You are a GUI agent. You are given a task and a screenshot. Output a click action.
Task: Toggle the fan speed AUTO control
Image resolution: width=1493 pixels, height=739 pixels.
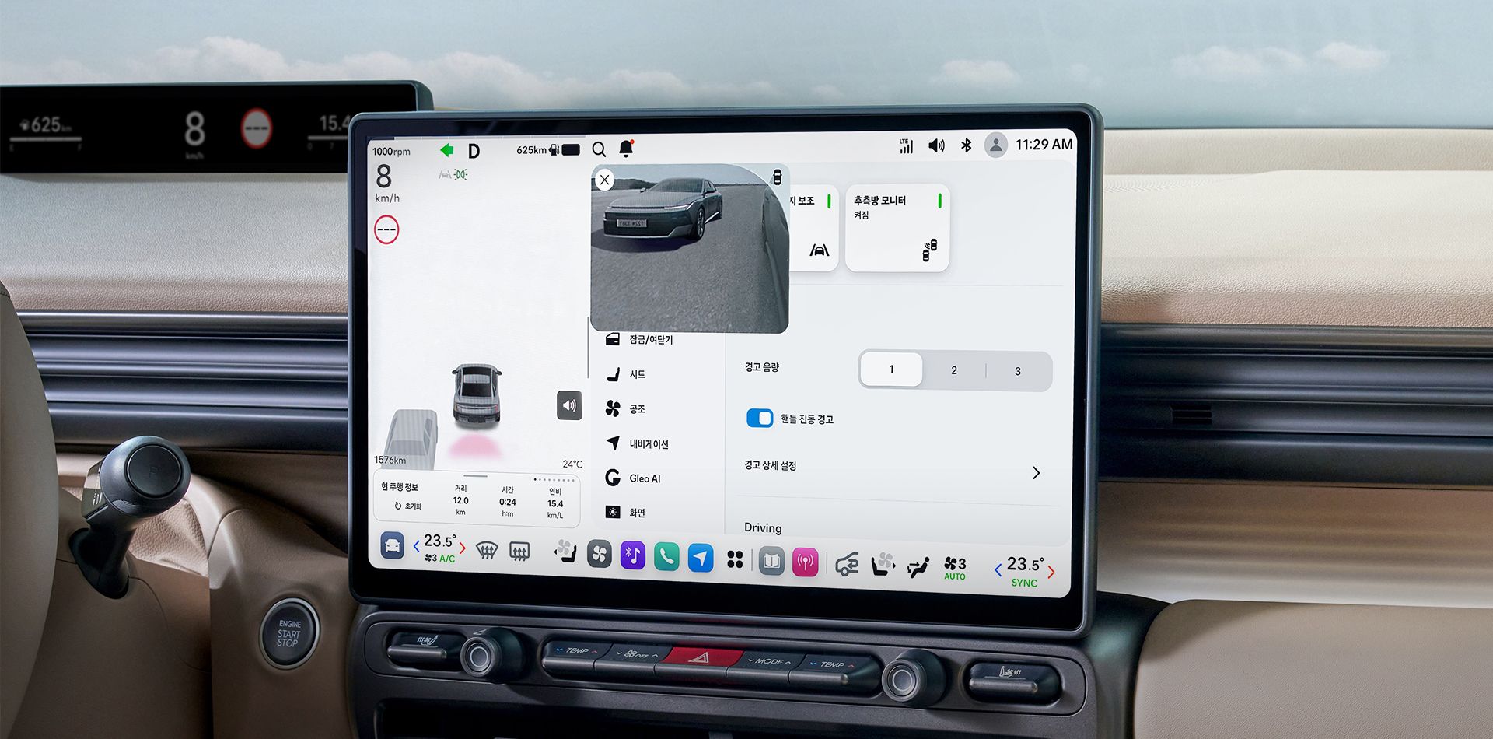click(955, 569)
